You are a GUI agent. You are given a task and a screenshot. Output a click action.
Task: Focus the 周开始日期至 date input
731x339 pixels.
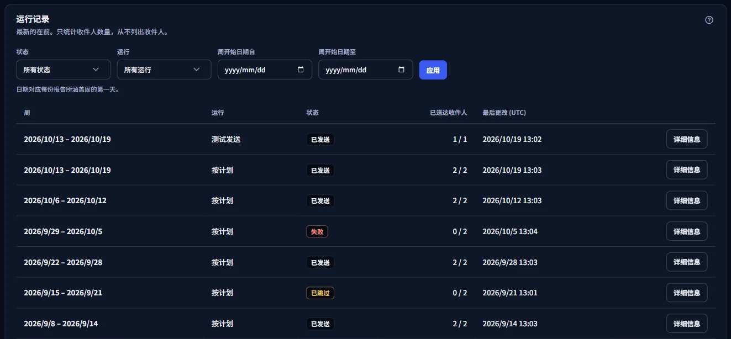[365, 70]
